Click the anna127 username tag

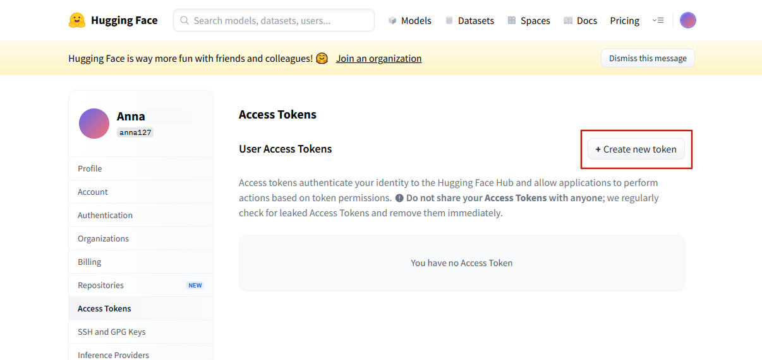(x=135, y=132)
